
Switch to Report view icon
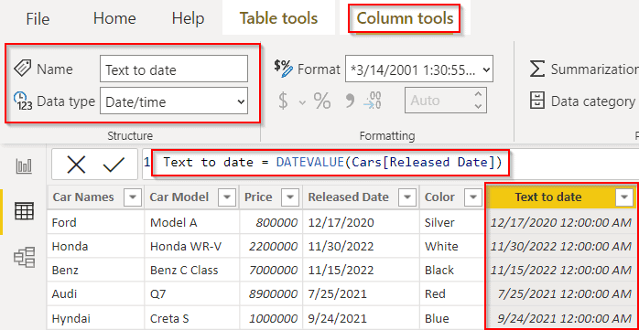click(24, 166)
